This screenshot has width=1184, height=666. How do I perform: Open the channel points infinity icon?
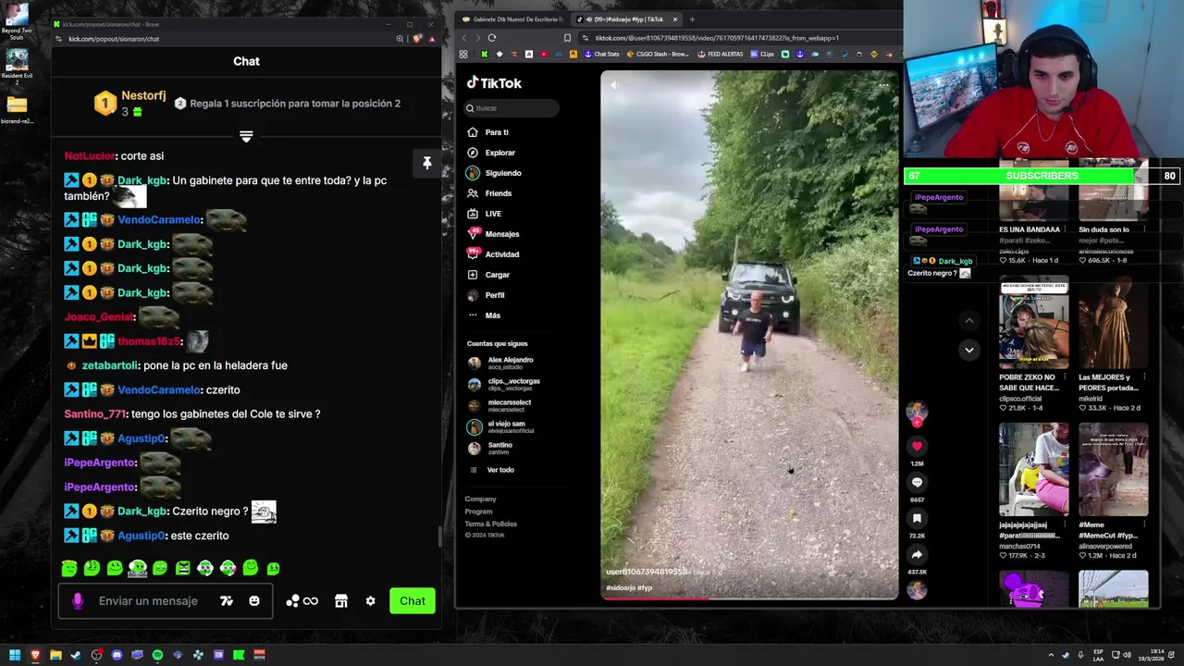pyautogui.click(x=311, y=601)
